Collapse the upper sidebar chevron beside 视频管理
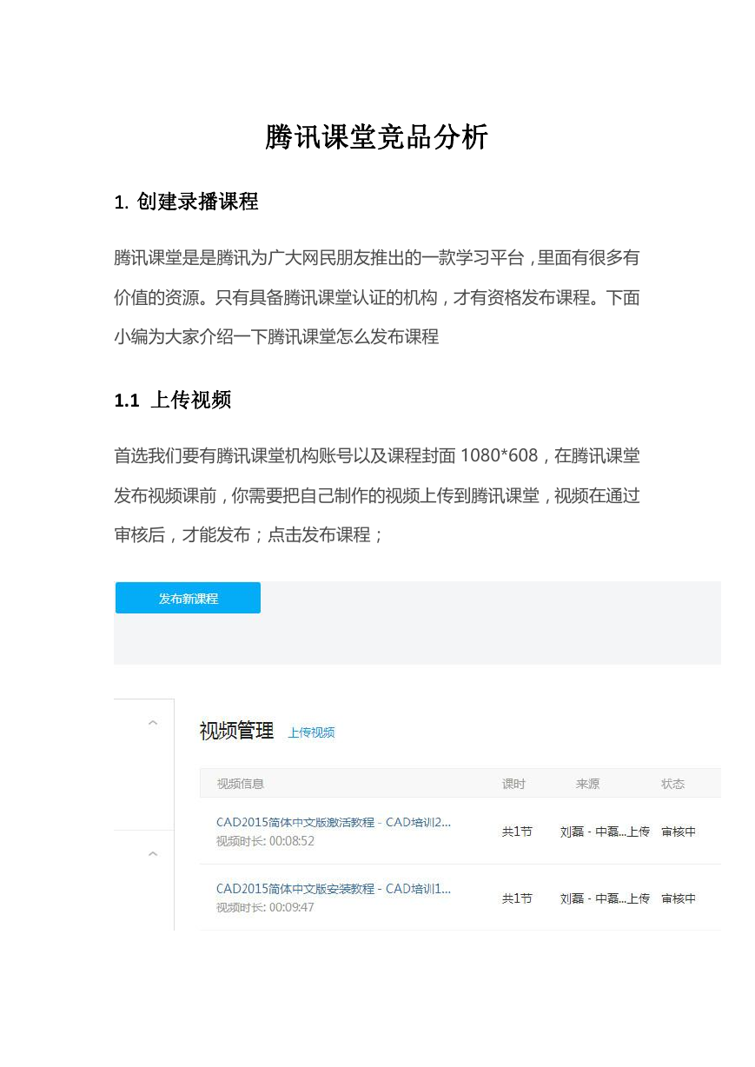 [x=153, y=723]
